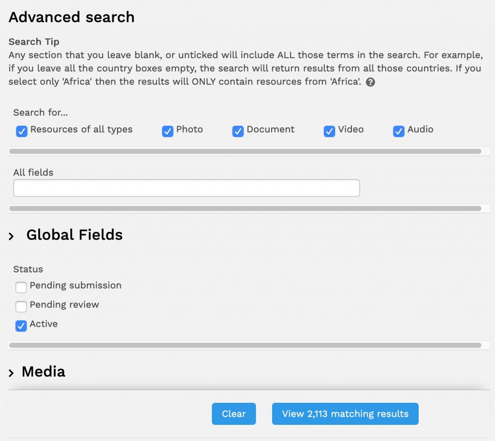Click the grey bar below the Status options

[x=245, y=346]
